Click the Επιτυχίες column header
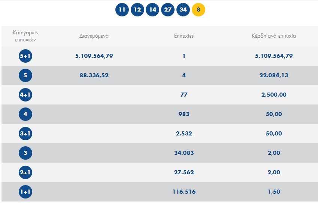Image resolution: width=318 pixels, height=203 pixels. [184, 36]
